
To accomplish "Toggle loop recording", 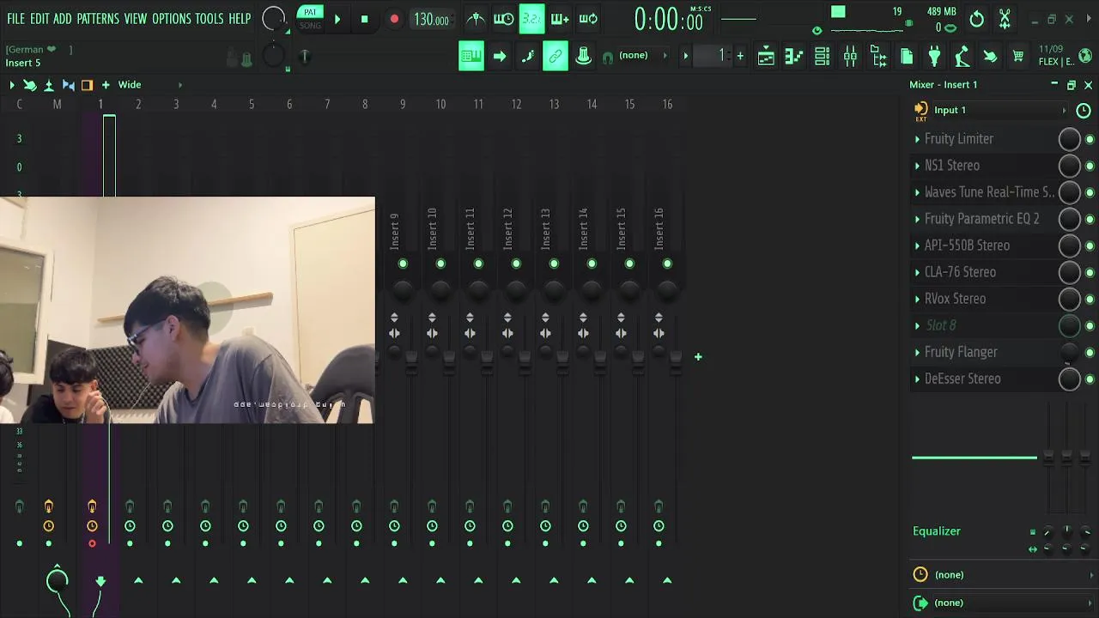I will pos(588,19).
